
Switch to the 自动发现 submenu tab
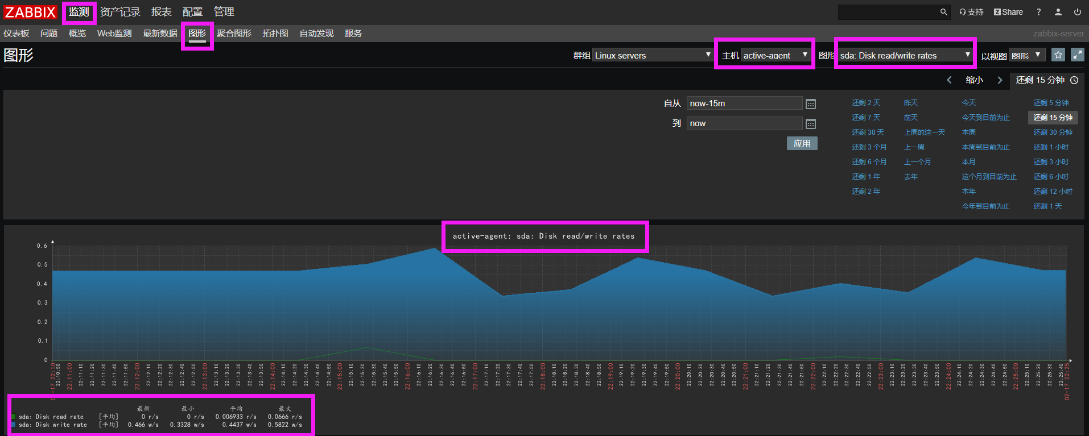click(316, 34)
